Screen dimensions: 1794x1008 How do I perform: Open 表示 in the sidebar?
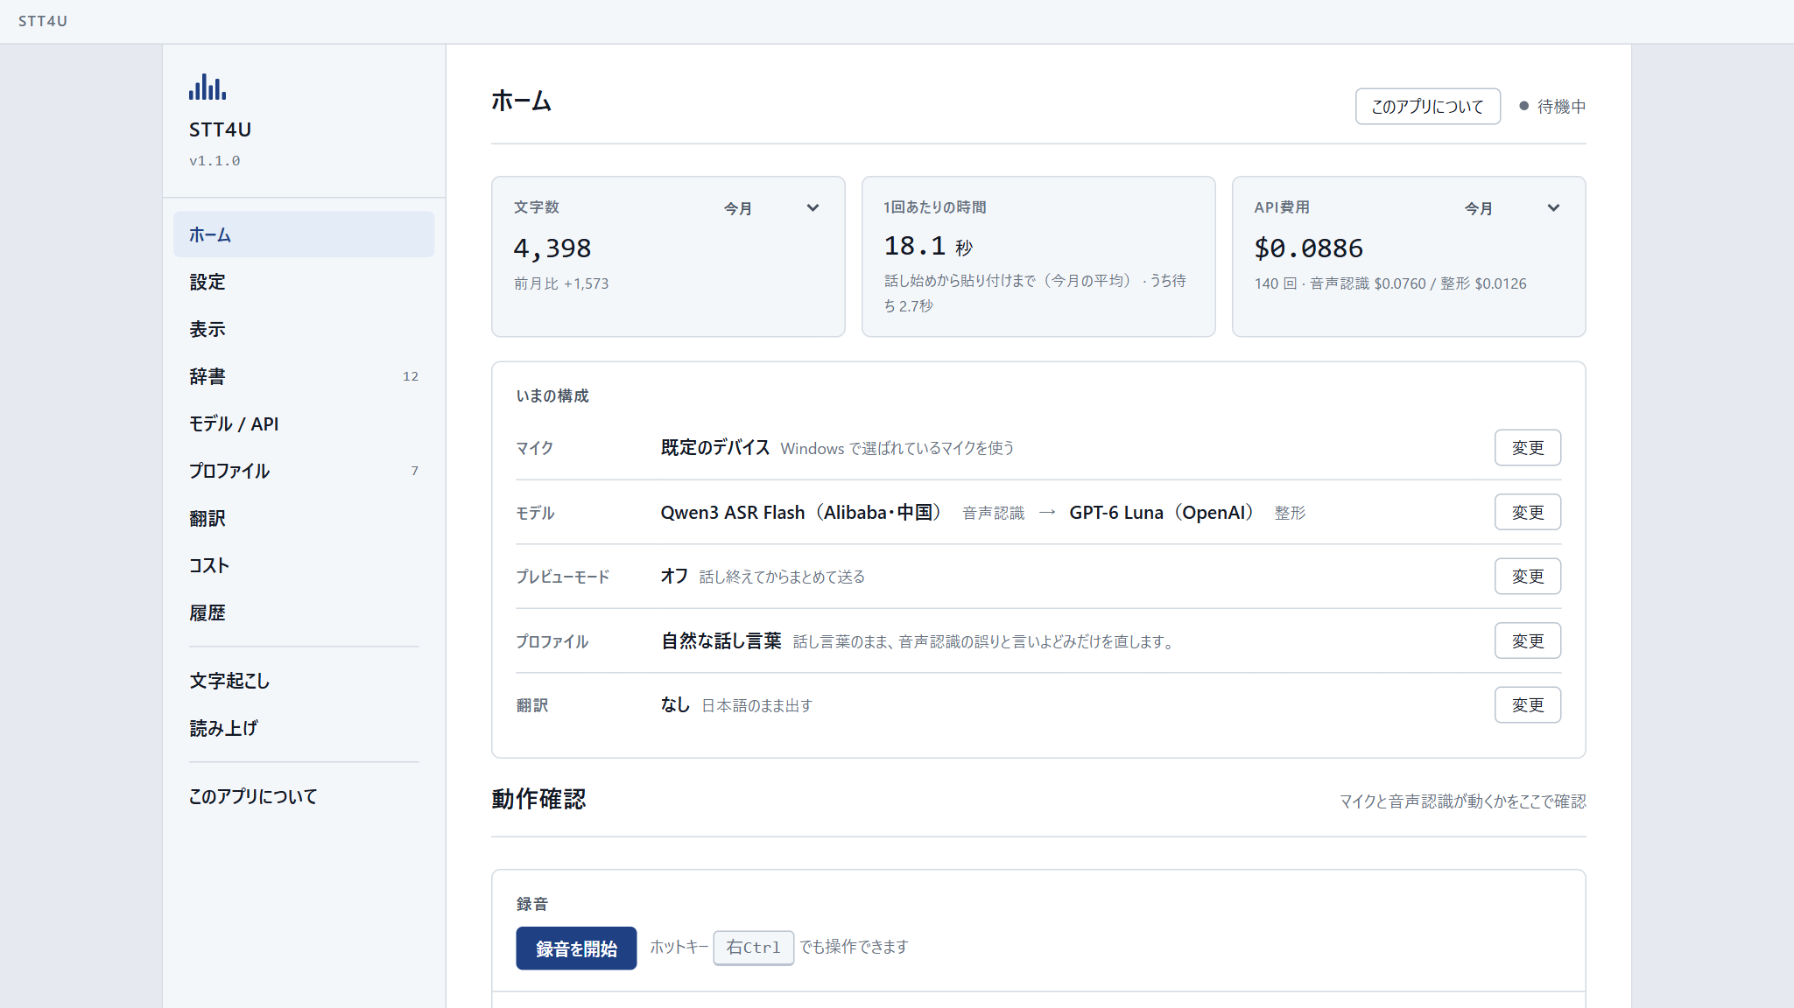[x=304, y=329]
